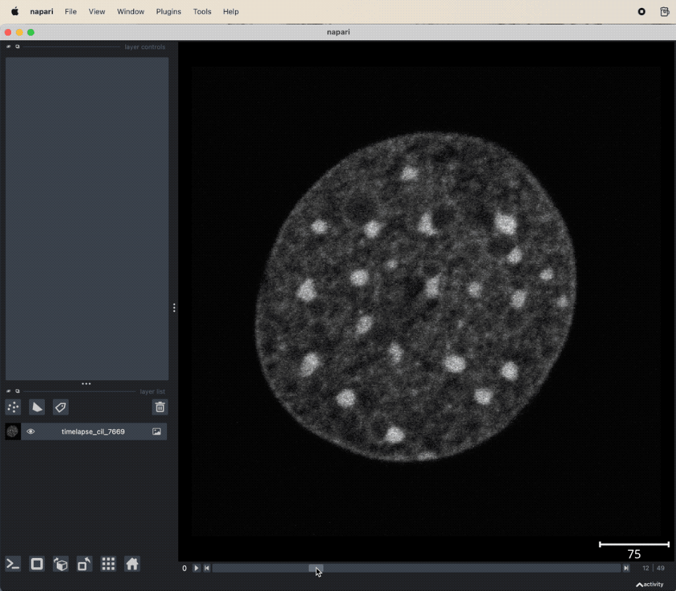
Task: Hide the timelapse_cil_7669 layer
Action: click(30, 432)
